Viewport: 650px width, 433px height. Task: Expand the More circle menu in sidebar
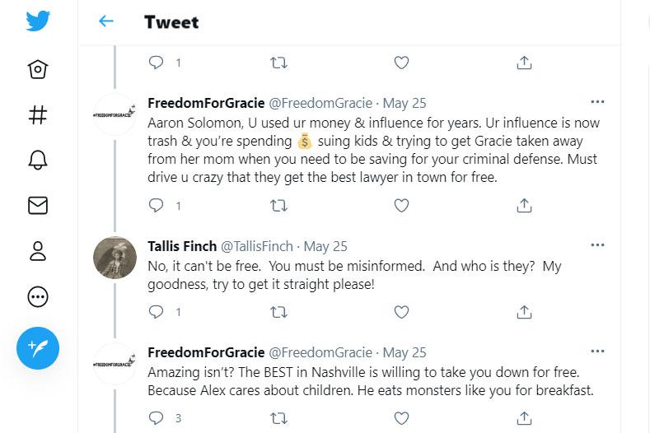click(x=38, y=297)
